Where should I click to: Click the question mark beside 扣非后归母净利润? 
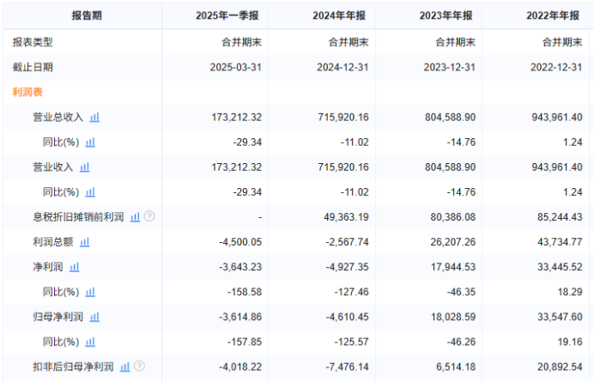click(140, 367)
